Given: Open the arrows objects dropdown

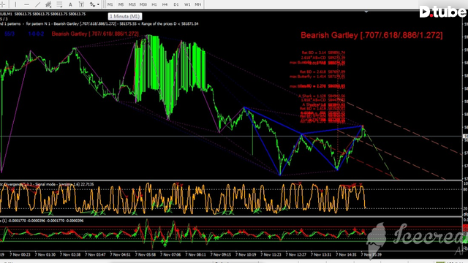Looking at the screenshot, I should [x=94, y=4].
